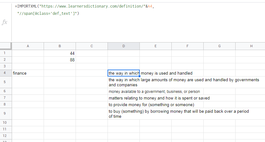Select column E header
Viewport: 265px width, 142px height.
tap(156, 46)
